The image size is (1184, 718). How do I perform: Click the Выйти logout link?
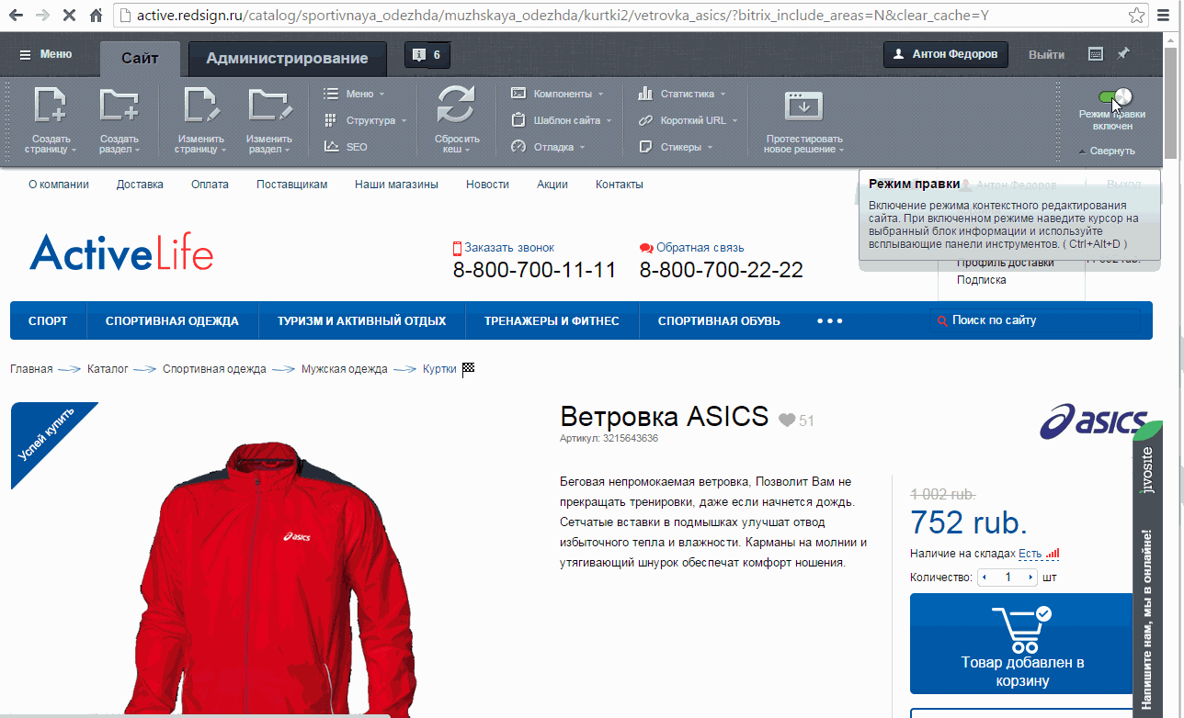(x=1046, y=54)
